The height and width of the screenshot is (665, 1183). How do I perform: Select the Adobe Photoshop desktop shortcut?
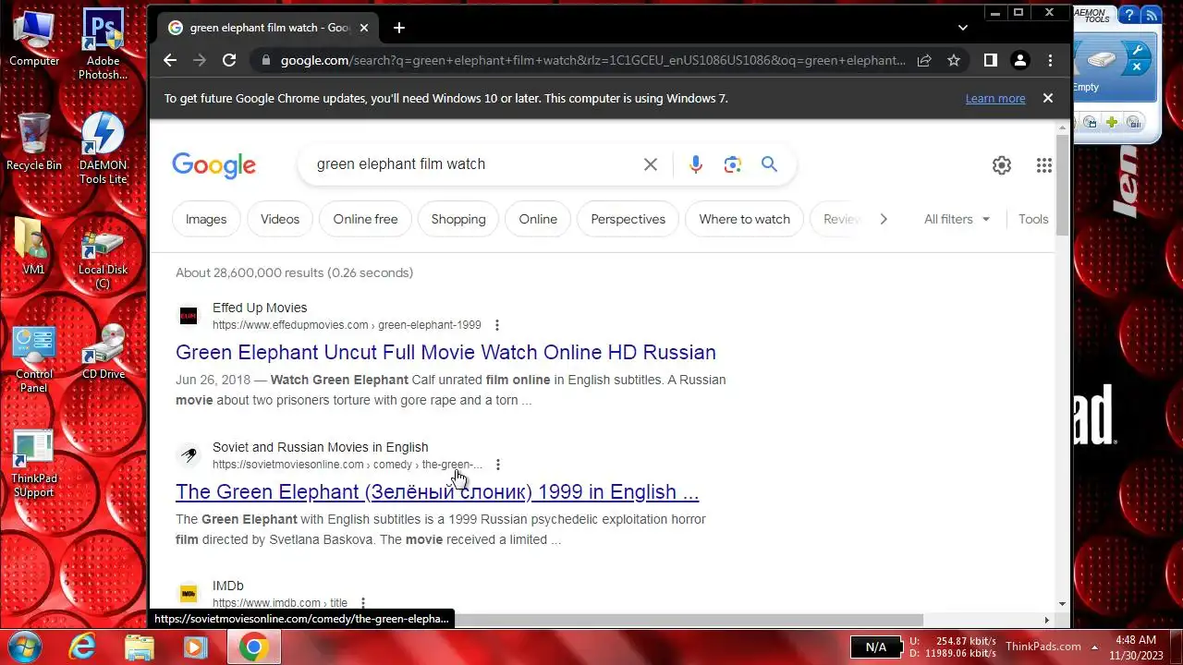click(x=103, y=44)
